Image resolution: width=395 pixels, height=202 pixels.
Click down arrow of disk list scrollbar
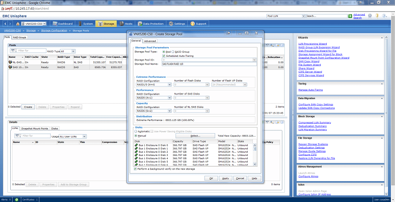(x=255, y=164)
